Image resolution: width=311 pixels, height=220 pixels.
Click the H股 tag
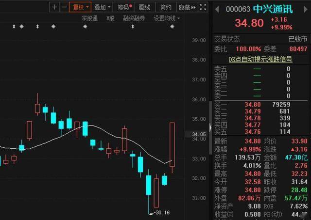(110, 18)
